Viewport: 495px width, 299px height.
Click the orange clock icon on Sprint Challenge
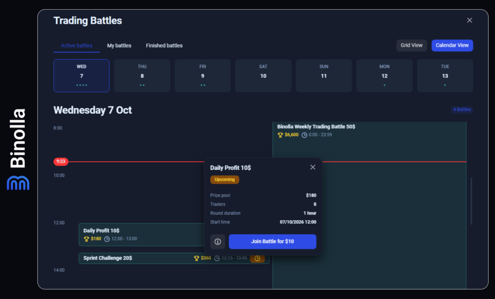[257, 258]
